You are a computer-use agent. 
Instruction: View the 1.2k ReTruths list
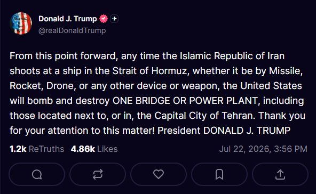point(37,149)
